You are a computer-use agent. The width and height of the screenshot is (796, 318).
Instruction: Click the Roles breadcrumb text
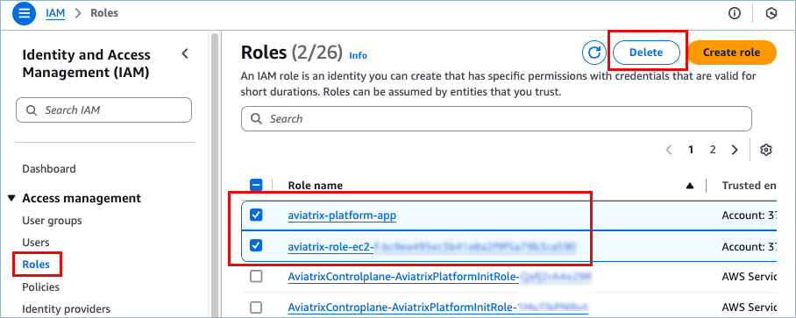click(104, 13)
